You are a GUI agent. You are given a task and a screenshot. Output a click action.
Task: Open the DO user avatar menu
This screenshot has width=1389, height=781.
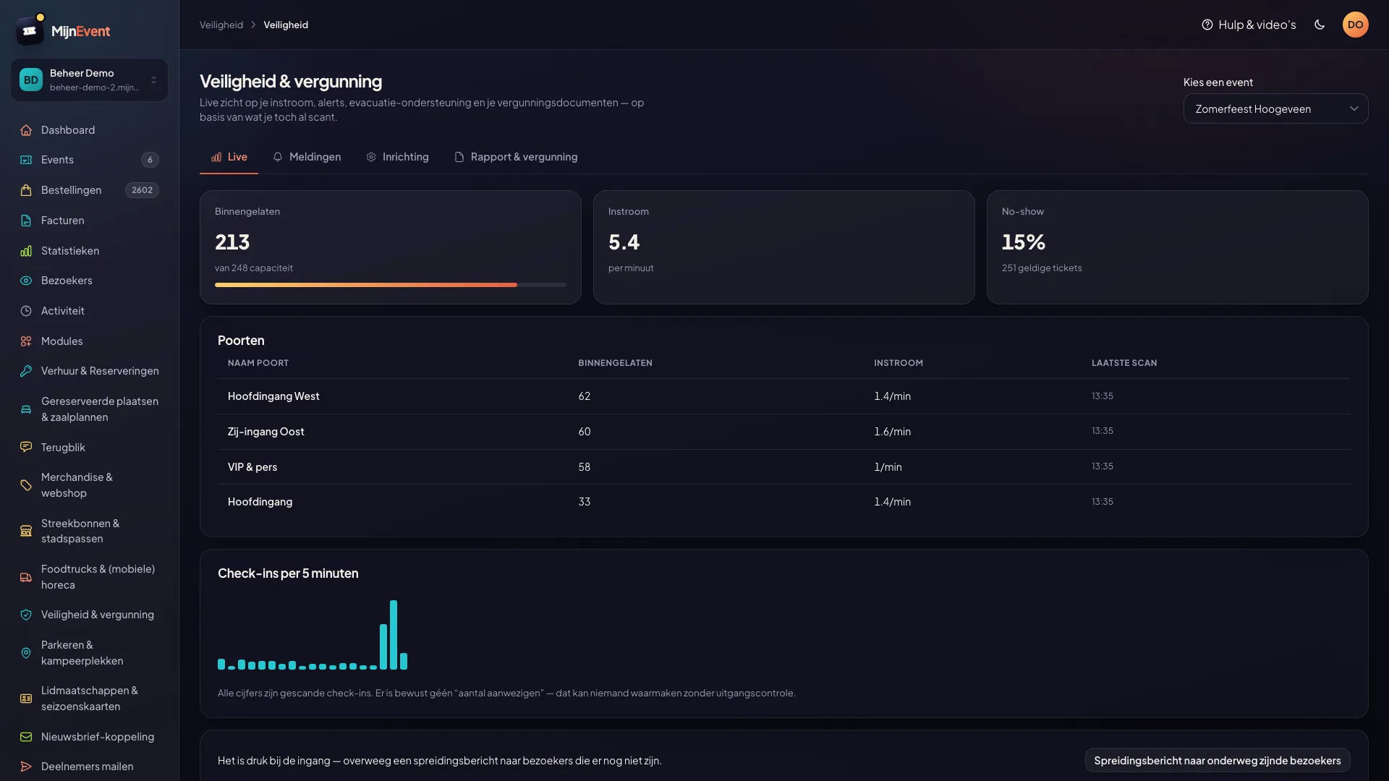coord(1355,25)
